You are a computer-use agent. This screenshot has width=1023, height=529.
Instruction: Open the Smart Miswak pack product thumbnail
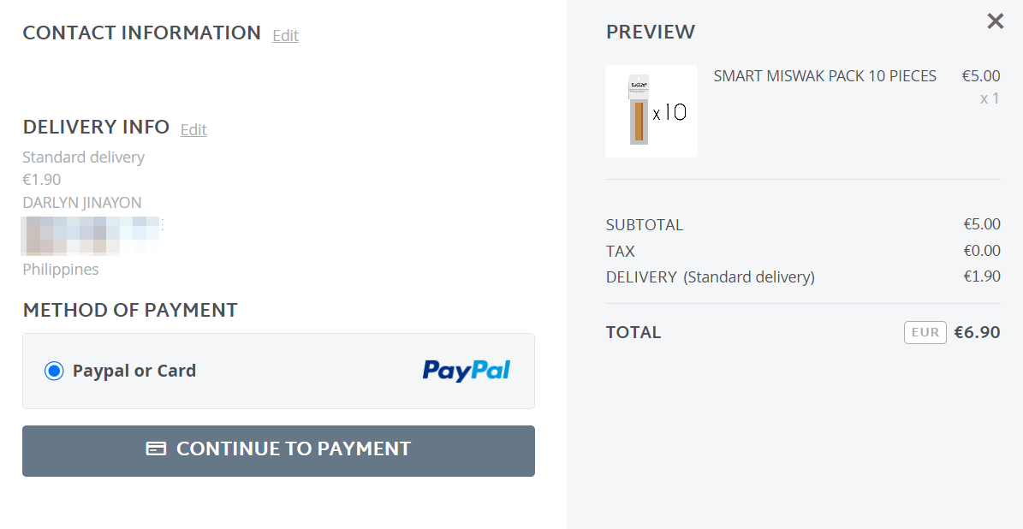click(x=651, y=111)
